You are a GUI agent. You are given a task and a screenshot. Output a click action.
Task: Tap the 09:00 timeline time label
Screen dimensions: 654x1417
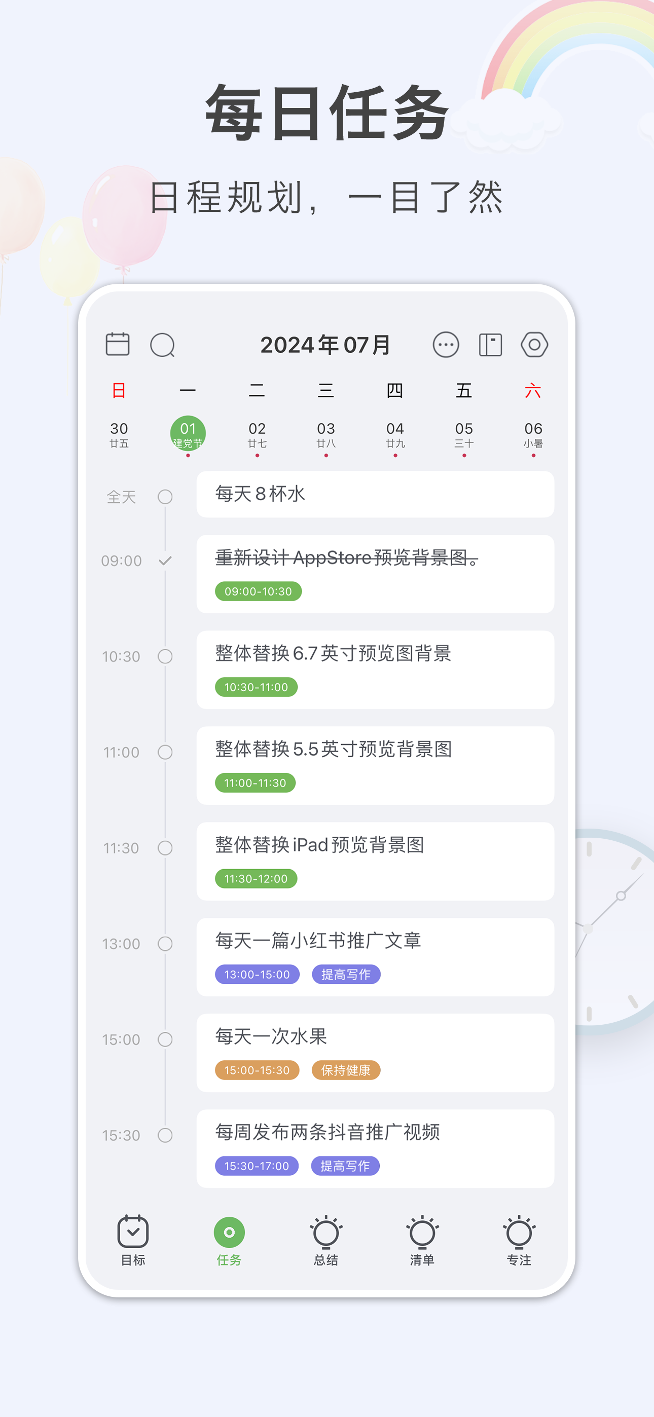tap(121, 561)
